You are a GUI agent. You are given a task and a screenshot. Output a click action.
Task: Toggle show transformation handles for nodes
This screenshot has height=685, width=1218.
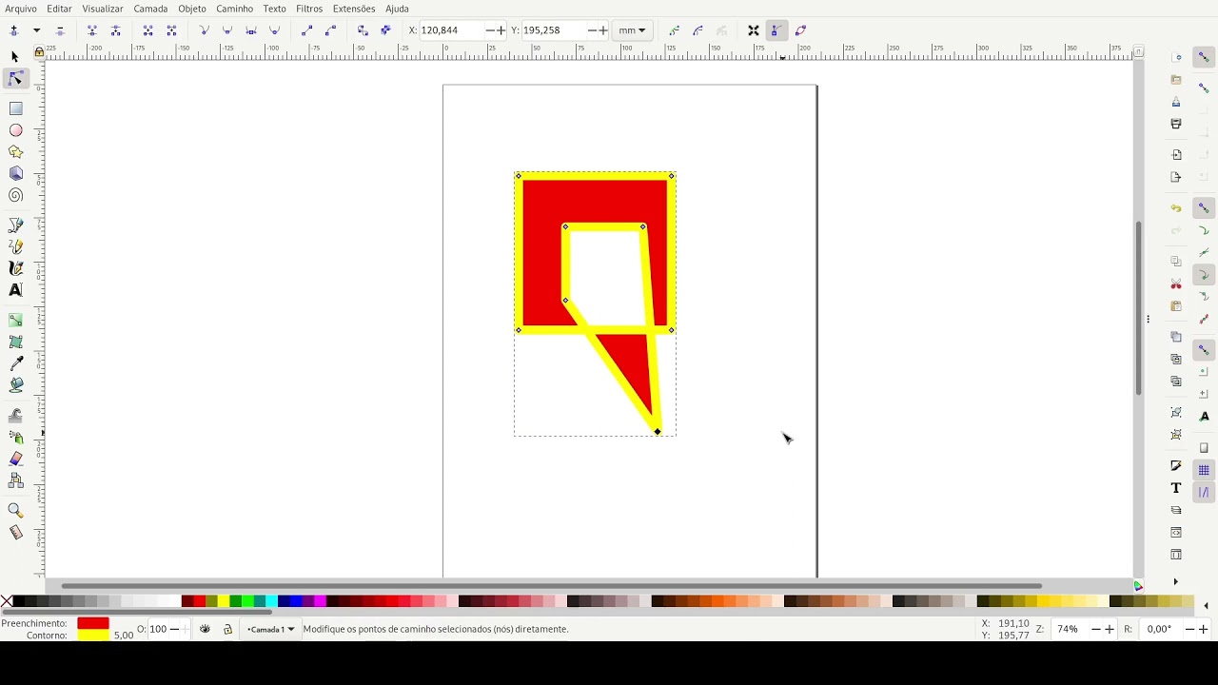(x=754, y=30)
